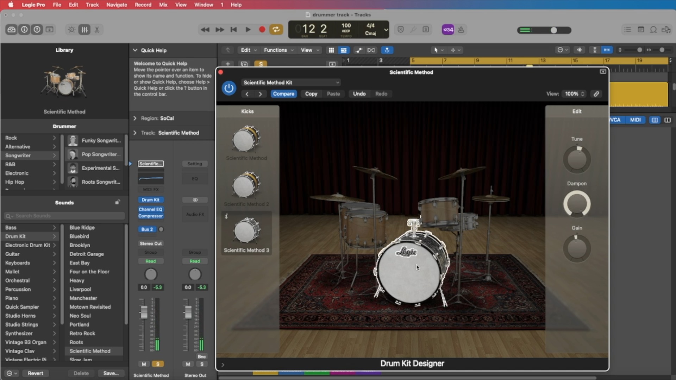The image size is (676, 380).
Task: Open the List Editors icon
Action: [x=628, y=30]
